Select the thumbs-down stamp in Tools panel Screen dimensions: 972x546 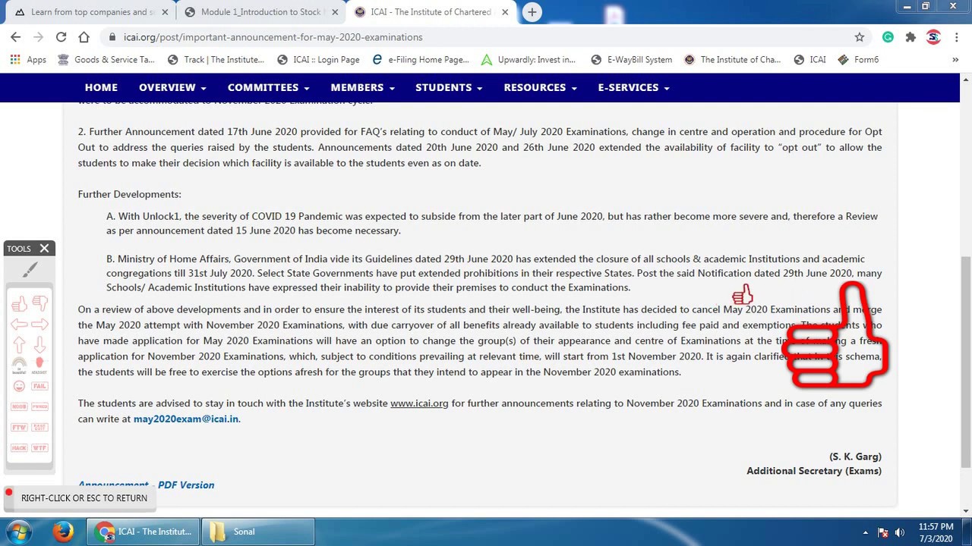pos(40,304)
